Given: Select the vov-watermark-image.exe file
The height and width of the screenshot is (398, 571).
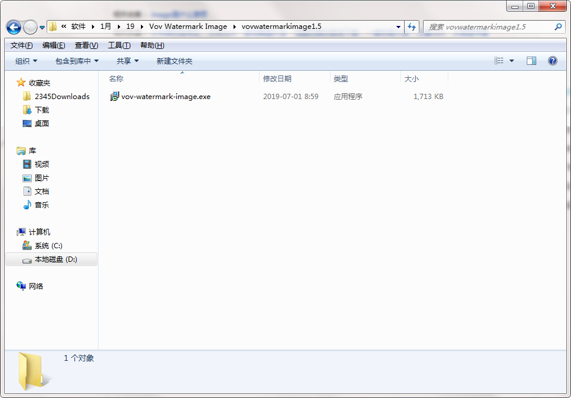Looking at the screenshot, I should [166, 97].
